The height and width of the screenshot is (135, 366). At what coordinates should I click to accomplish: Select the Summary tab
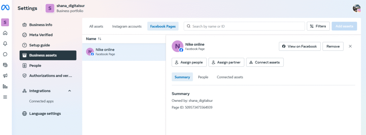pos(182,77)
